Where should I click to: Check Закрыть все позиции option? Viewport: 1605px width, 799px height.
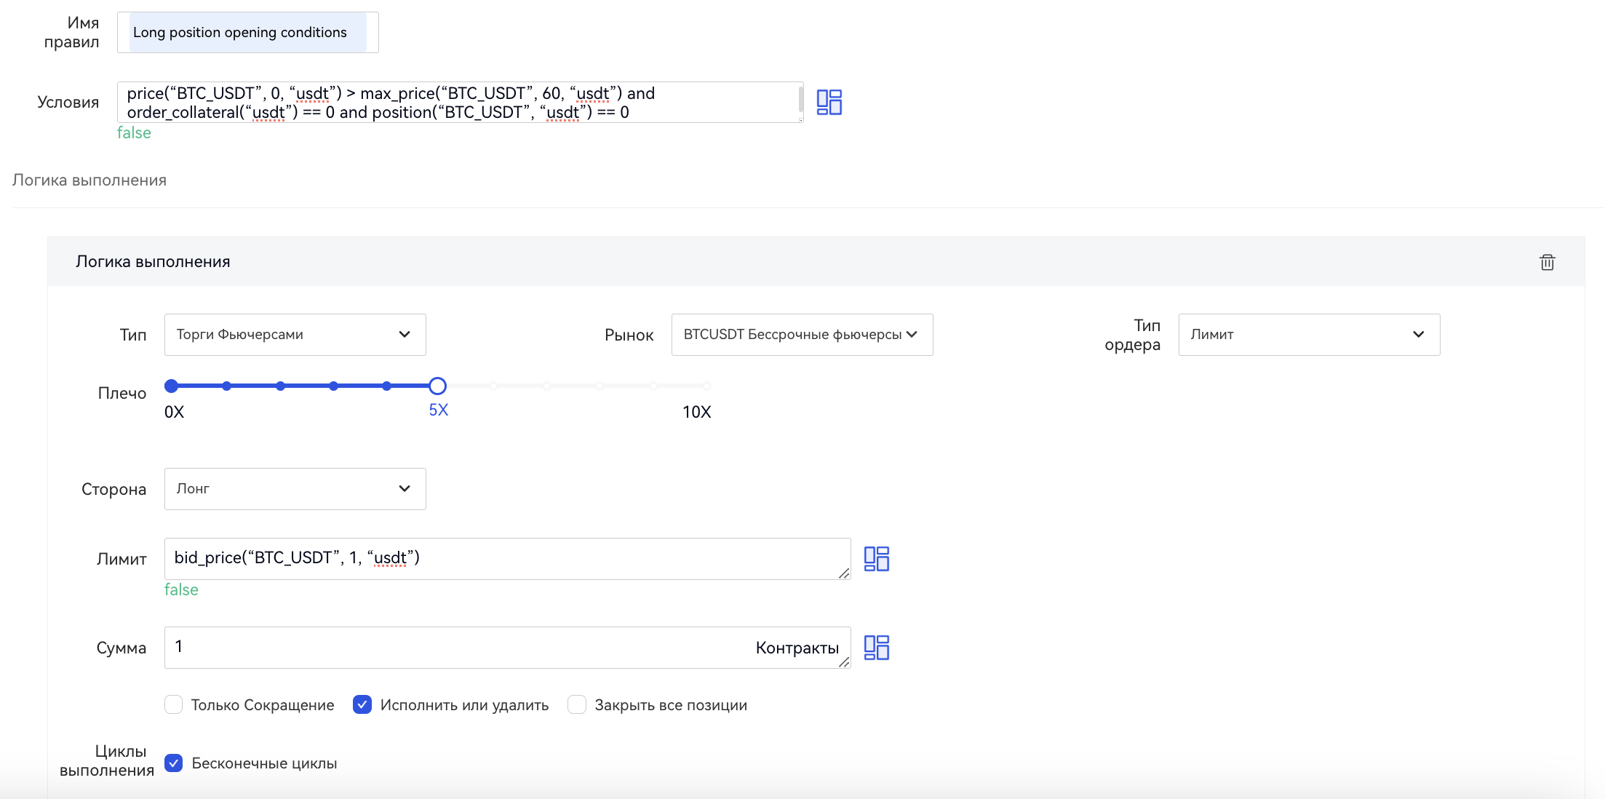577,704
